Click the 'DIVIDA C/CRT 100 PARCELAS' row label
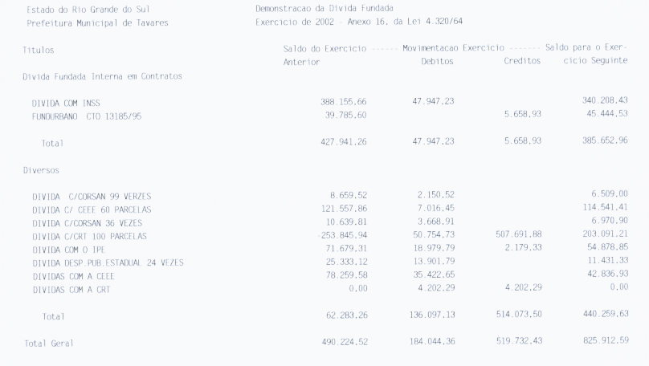This screenshot has height=366, width=649. tap(90, 236)
